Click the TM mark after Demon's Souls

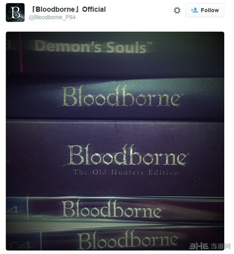[x=150, y=43]
